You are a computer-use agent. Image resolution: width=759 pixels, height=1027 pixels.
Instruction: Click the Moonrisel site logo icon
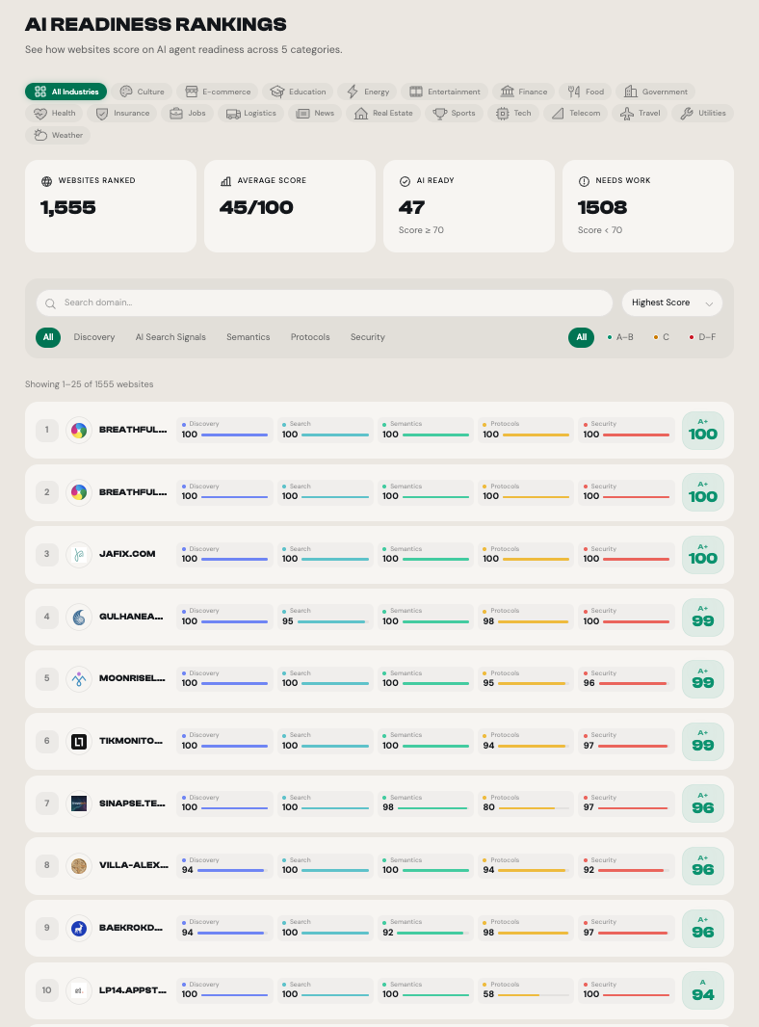pyautogui.click(x=79, y=678)
